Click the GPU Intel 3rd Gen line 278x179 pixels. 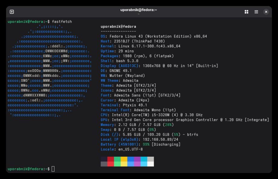click(x=185, y=120)
